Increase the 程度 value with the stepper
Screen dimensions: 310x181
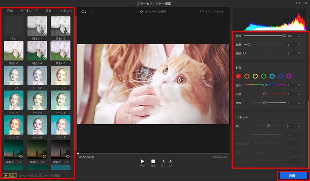[299, 35]
